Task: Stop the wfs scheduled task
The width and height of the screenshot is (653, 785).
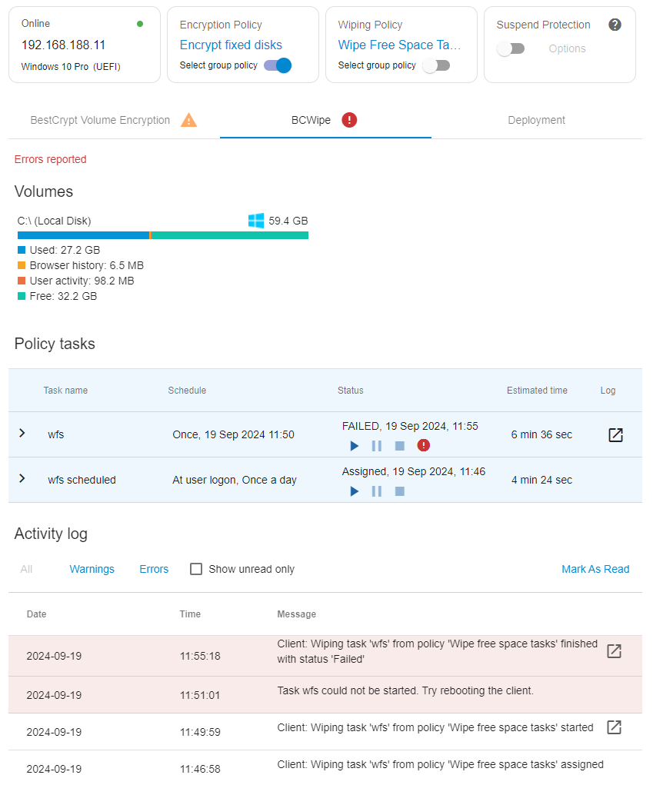Action: click(x=400, y=491)
